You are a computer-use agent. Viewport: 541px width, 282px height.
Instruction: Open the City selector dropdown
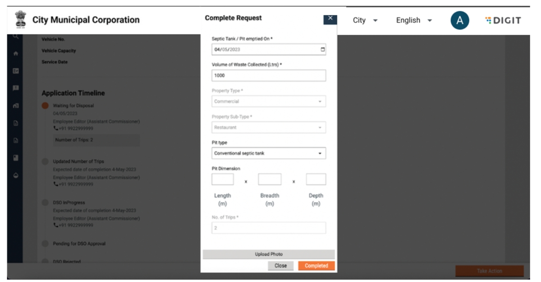365,20
